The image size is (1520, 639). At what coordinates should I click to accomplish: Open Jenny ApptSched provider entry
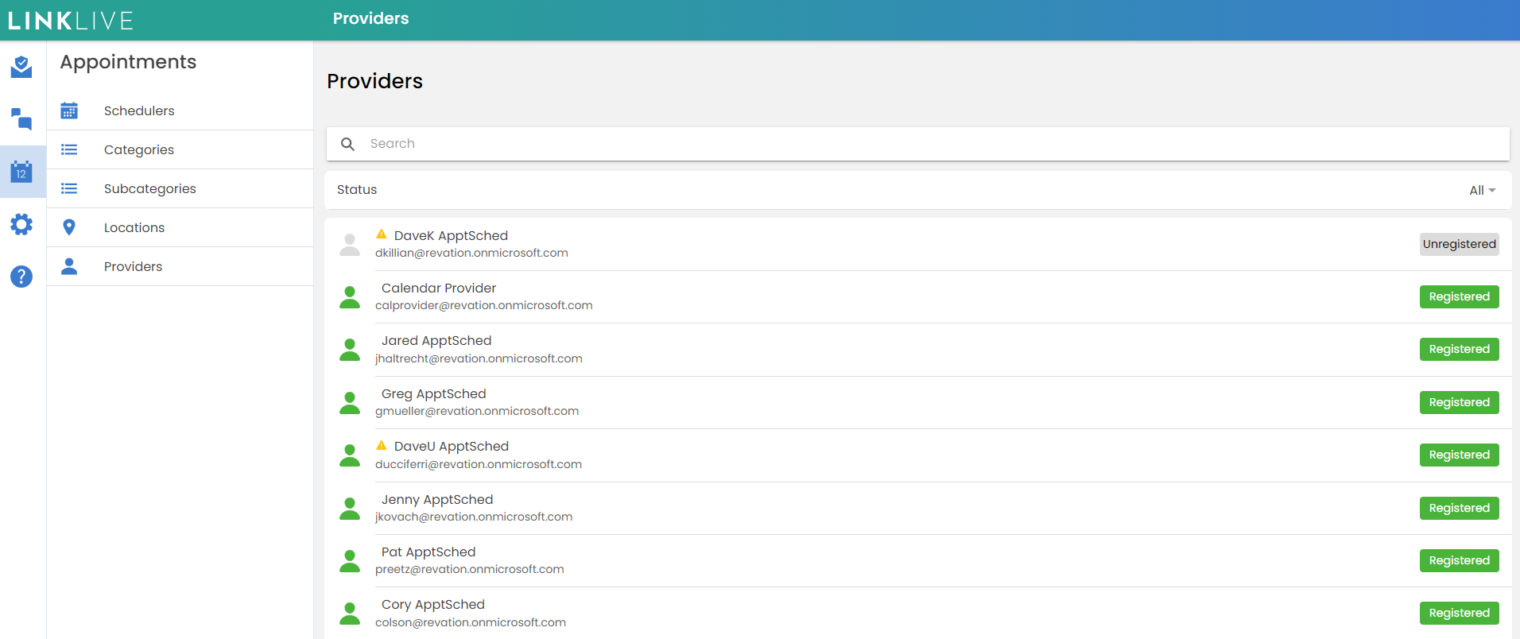point(437,500)
